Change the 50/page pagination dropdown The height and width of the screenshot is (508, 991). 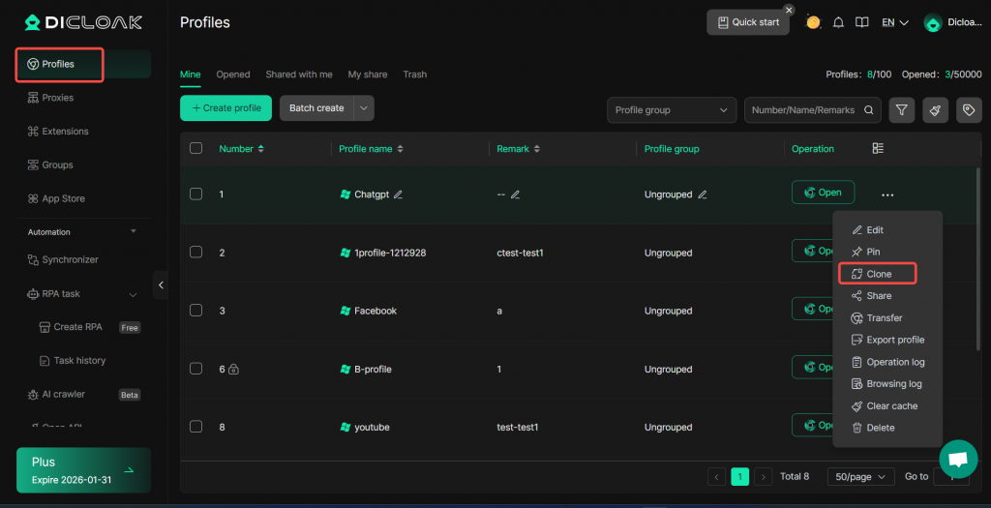(860, 476)
